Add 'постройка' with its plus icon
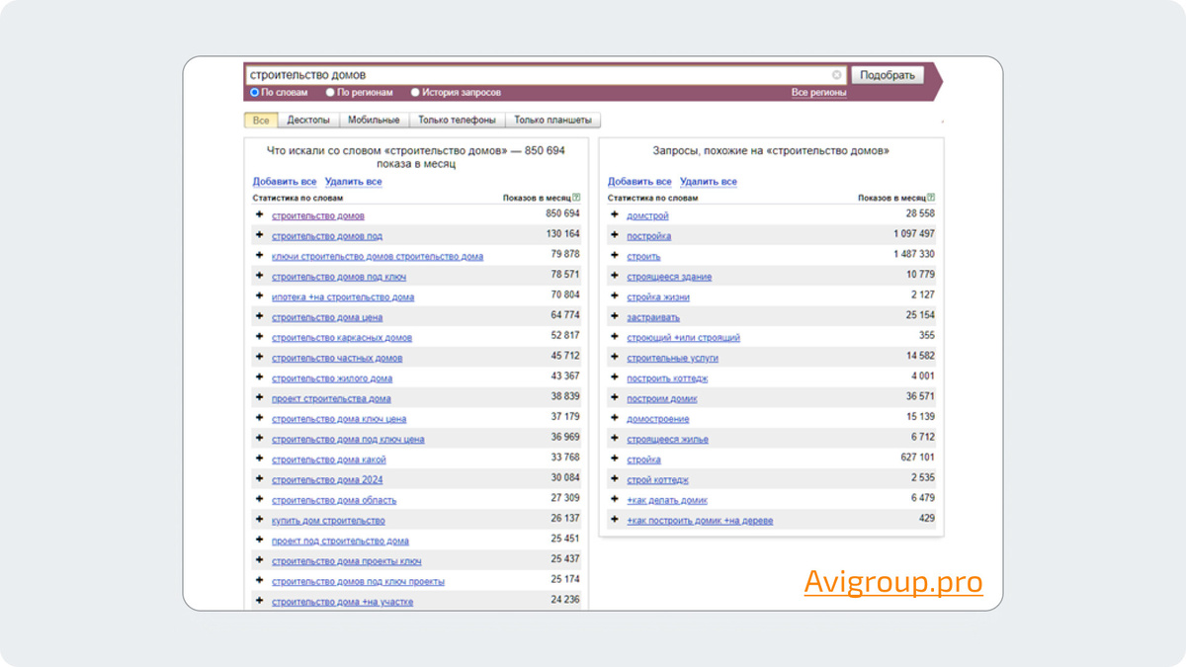Screen dimensions: 1186x667 [615, 235]
